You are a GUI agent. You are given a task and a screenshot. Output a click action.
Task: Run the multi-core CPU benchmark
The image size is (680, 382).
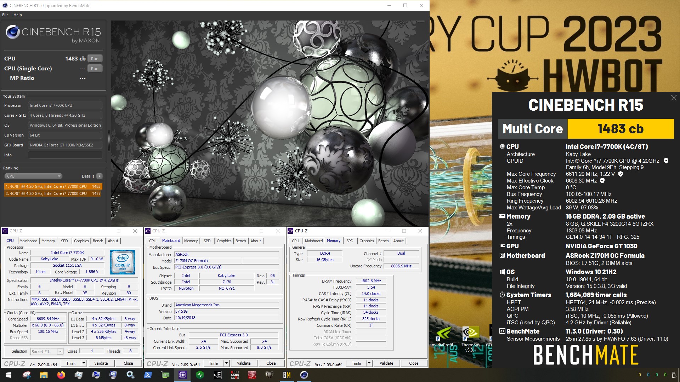click(95, 59)
